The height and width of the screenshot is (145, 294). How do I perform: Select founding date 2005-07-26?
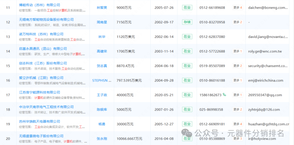pos(164,8)
